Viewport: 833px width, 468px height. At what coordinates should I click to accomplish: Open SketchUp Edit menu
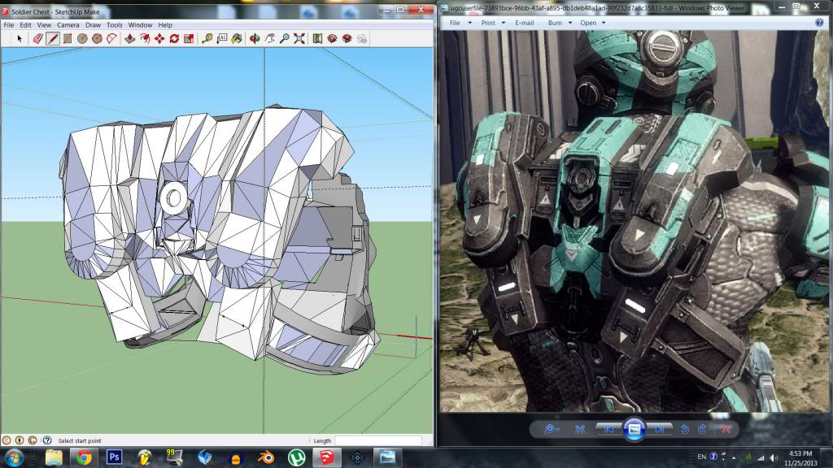click(25, 25)
